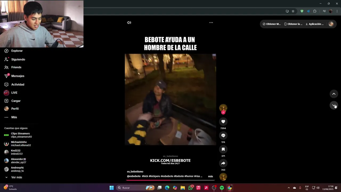The image size is (341, 192).
Task: Click the es_bebotismo username under the video
Action: [135, 171]
